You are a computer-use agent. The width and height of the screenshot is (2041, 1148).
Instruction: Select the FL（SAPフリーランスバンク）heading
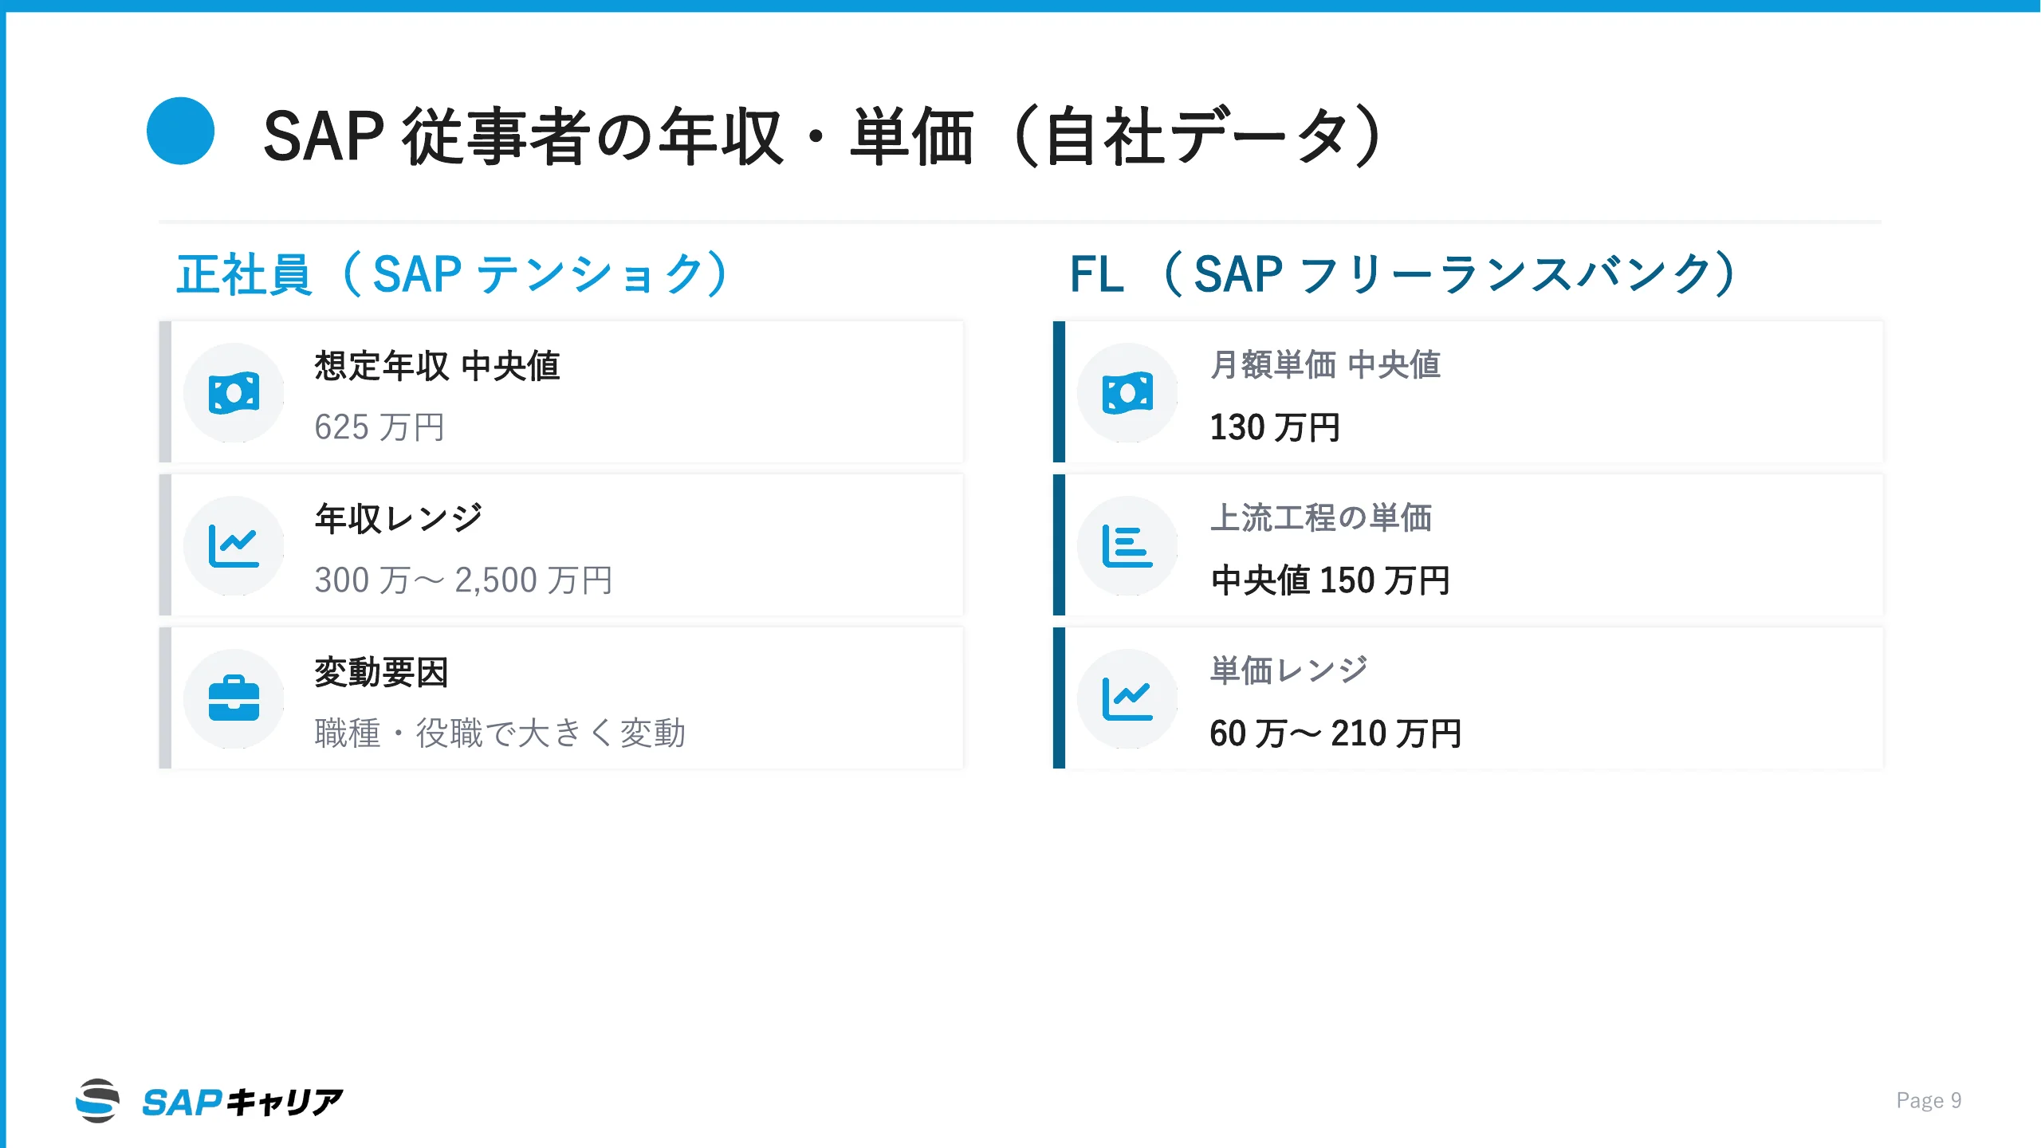[x=1402, y=274]
